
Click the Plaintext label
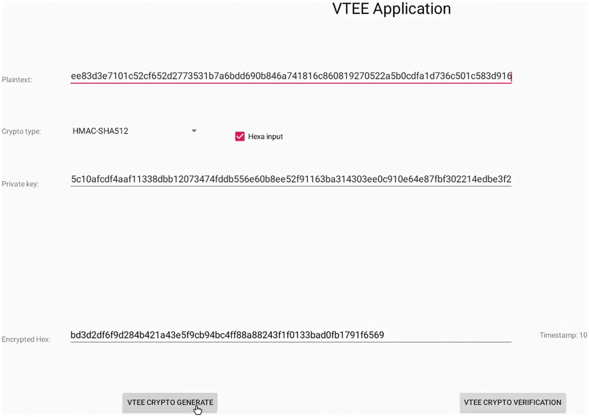point(17,80)
